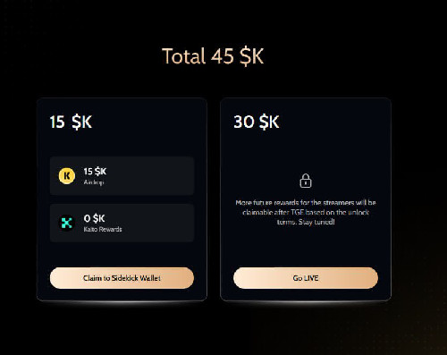Image resolution: width=447 pixels, height=355 pixels.
Task: Click the word Total in the heading
Action: pos(183,56)
